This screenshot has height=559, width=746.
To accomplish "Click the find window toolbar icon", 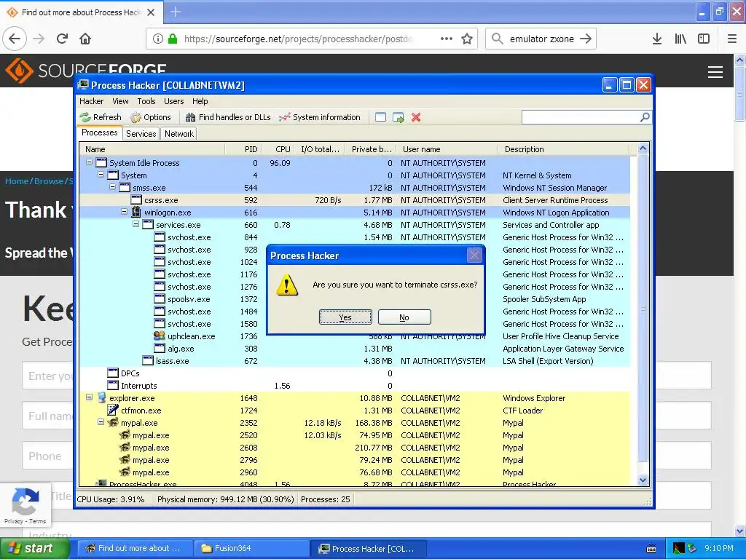I will 380,117.
